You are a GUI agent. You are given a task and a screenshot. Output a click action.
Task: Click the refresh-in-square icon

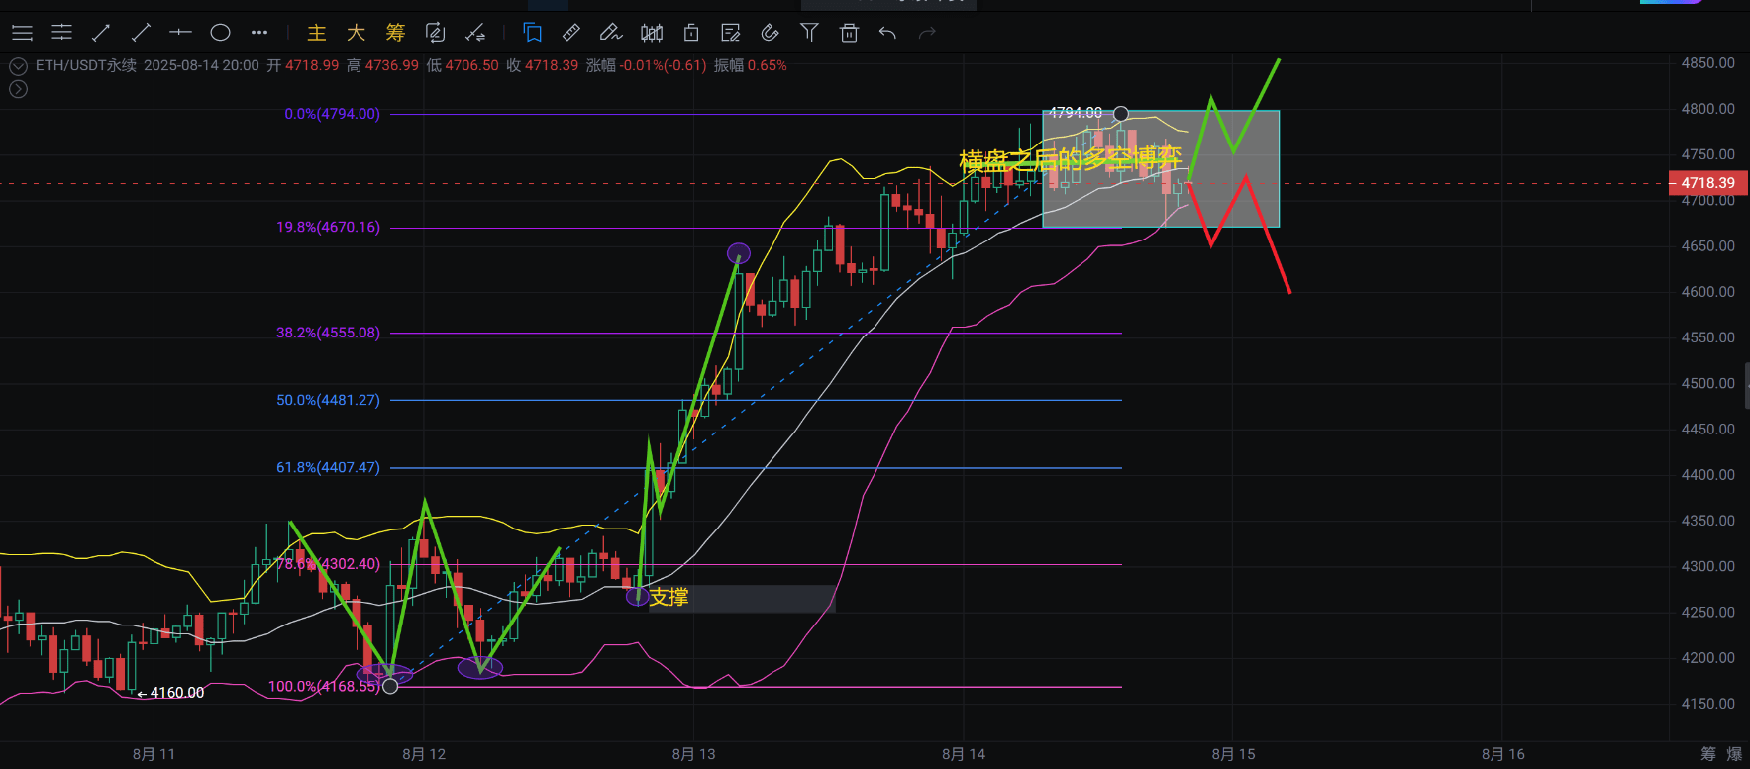[435, 33]
